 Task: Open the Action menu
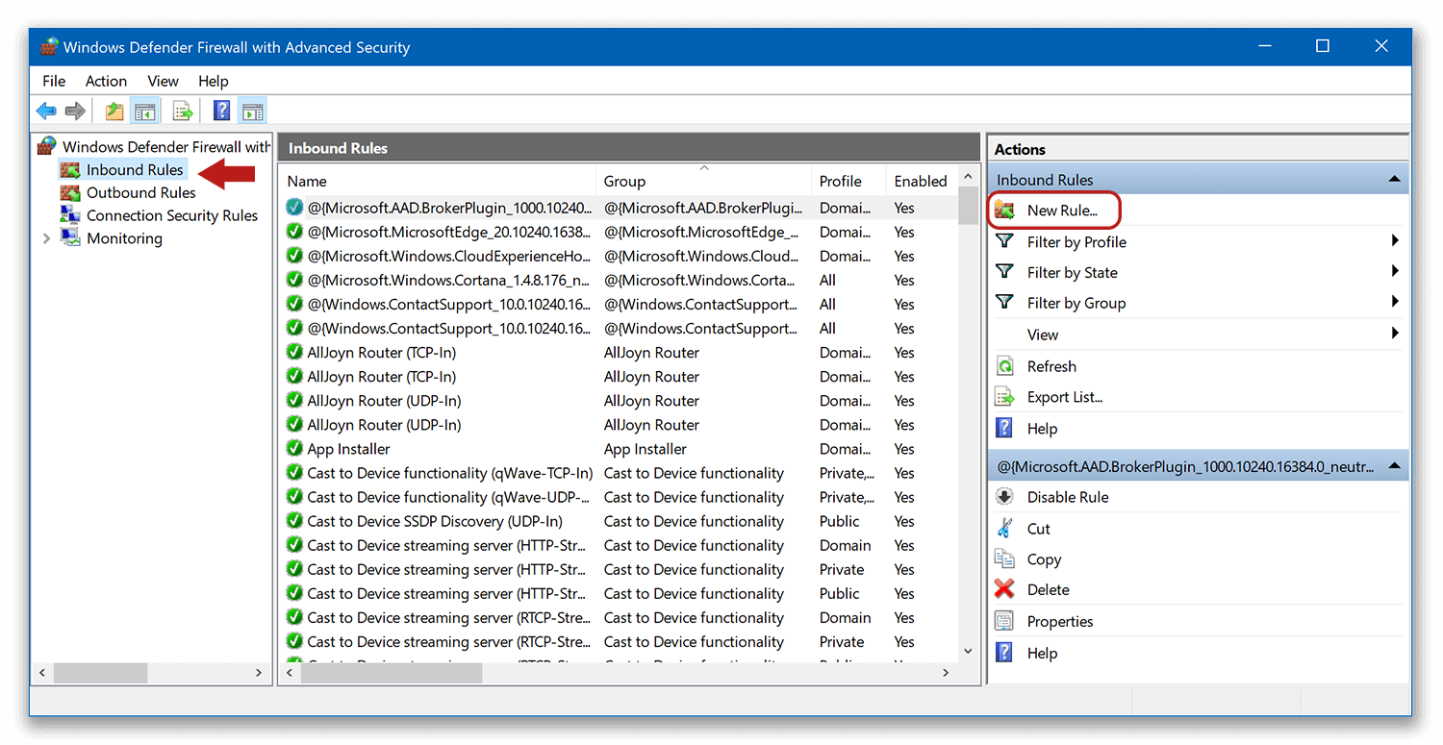(x=106, y=81)
